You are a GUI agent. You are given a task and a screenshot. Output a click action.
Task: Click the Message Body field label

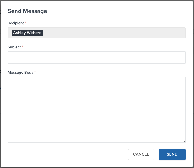pos(20,73)
